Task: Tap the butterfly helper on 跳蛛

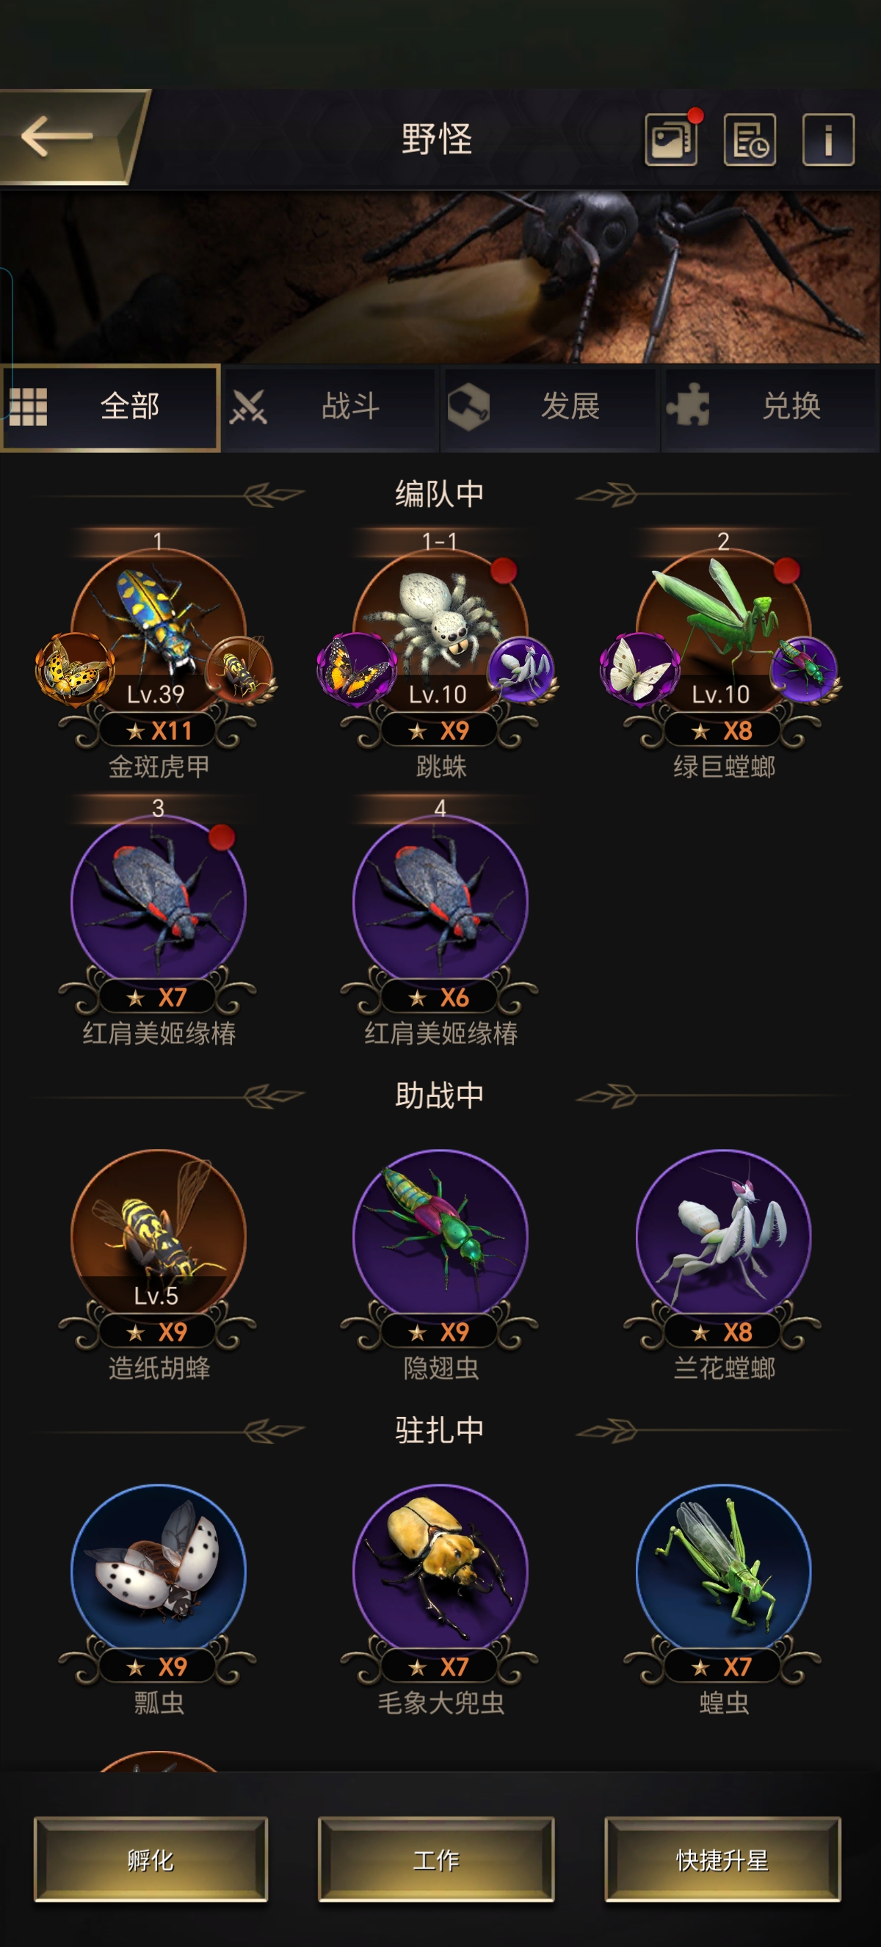Action: point(358,669)
